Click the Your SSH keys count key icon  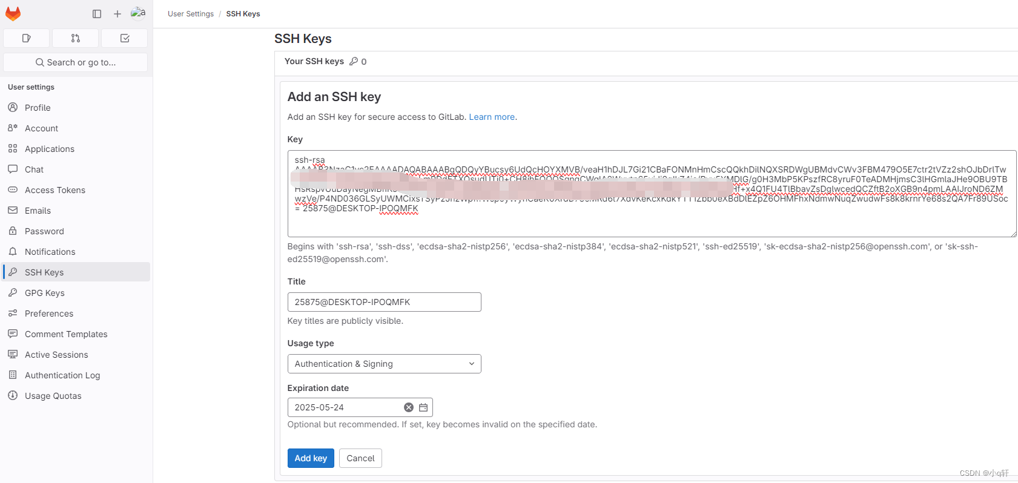tap(354, 61)
